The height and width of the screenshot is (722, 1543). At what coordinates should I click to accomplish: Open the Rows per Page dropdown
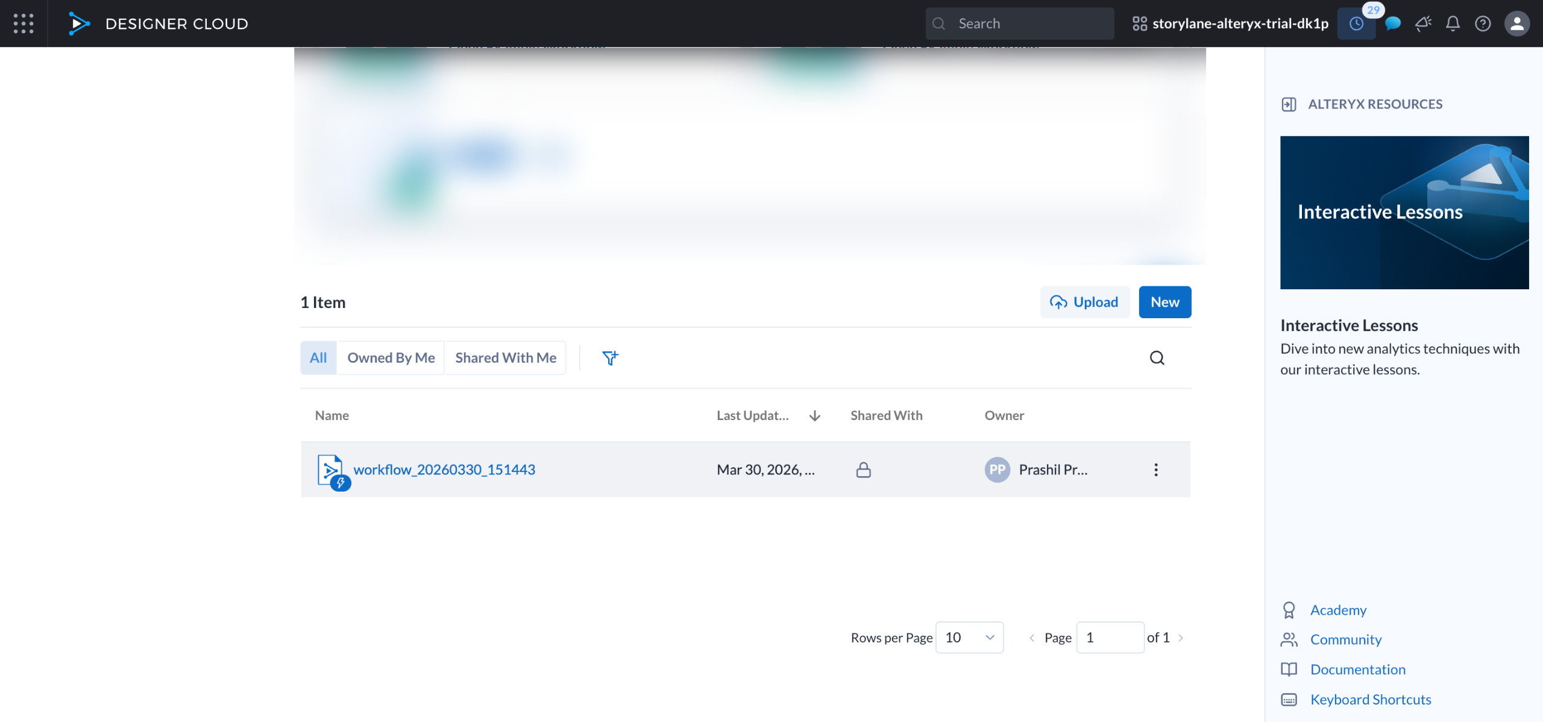[x=969, y=637]
